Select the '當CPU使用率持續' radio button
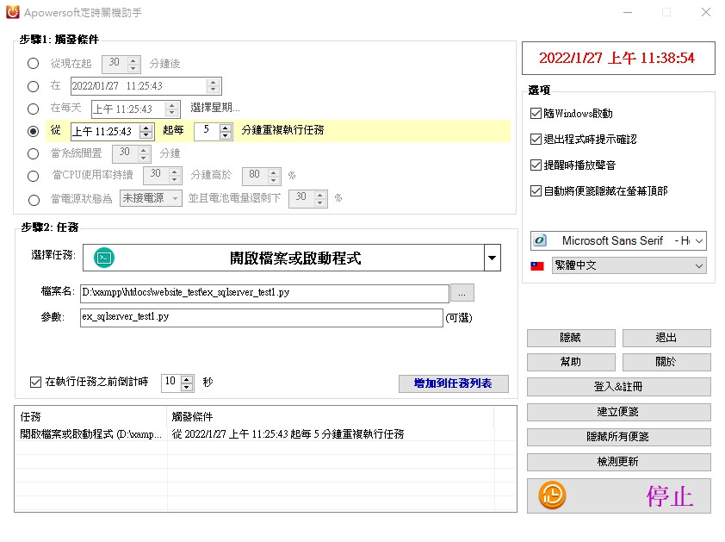The image size is (725, 542). [x=33, y=176]
